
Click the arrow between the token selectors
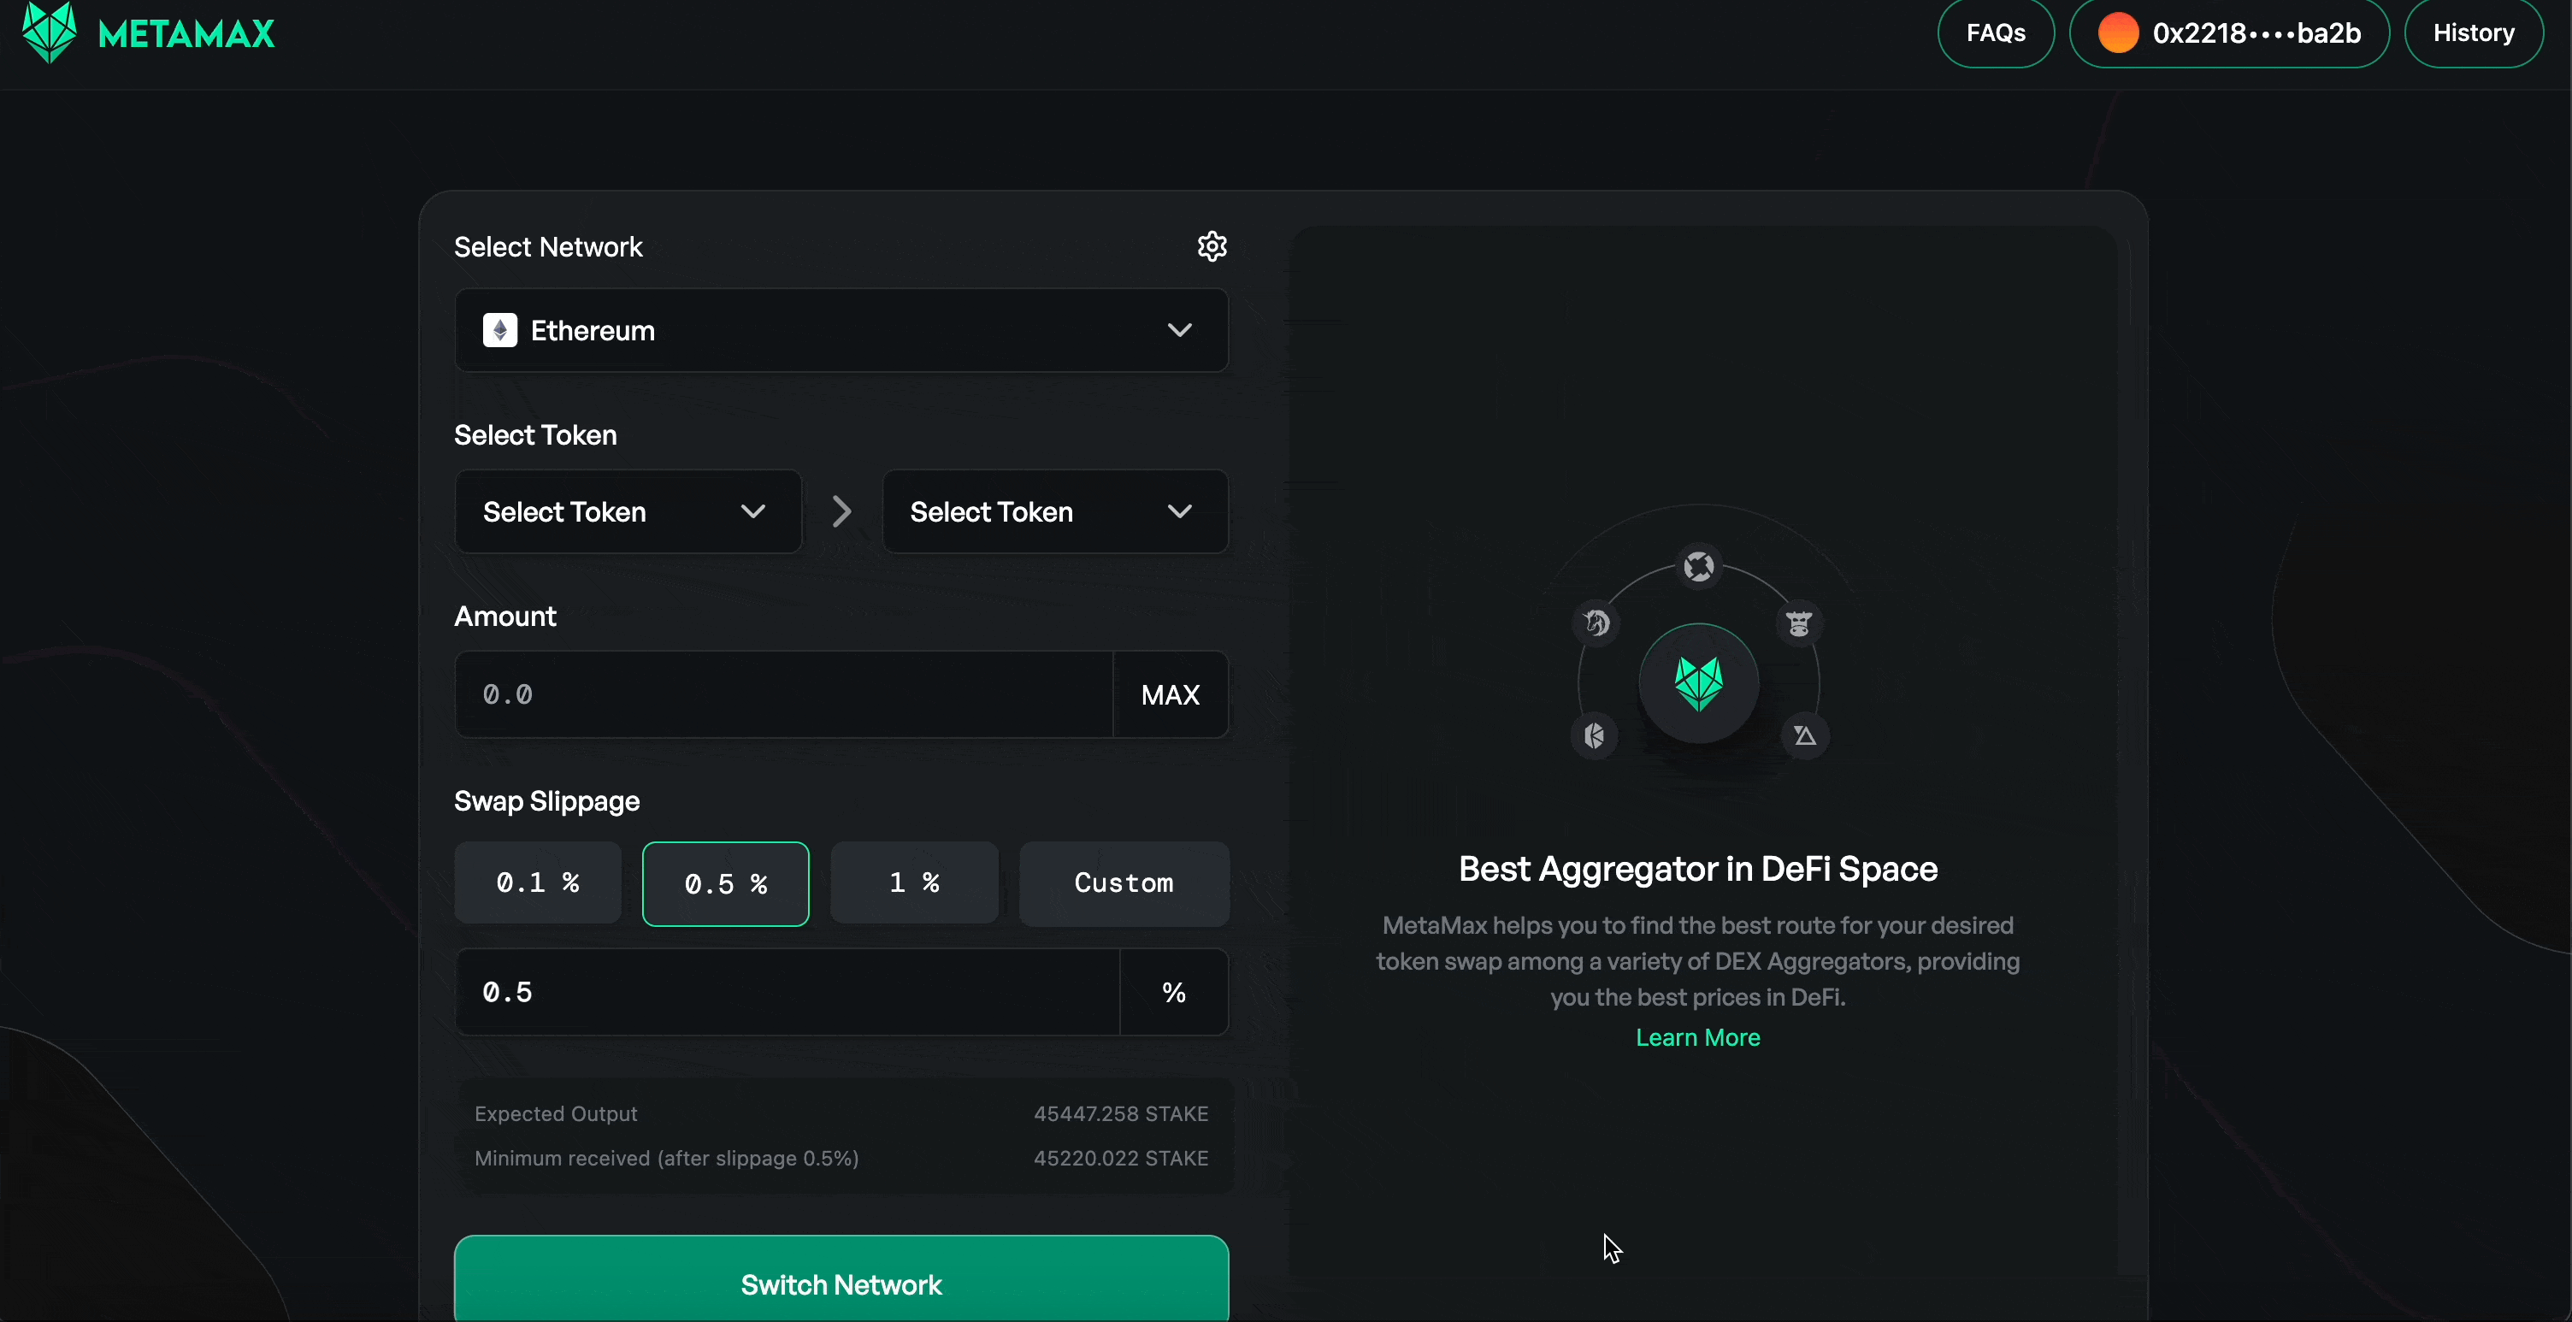click(841, 512)
